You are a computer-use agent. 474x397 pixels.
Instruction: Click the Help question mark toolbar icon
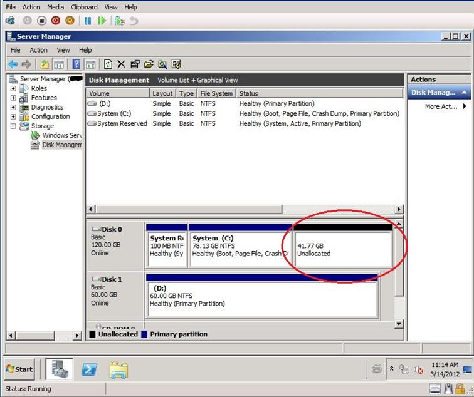tap(76, 64)
